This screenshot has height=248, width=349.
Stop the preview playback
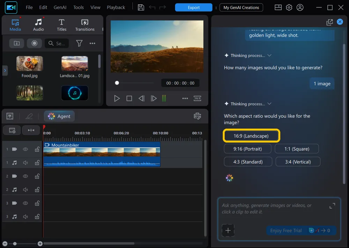(x=129, y=98)
